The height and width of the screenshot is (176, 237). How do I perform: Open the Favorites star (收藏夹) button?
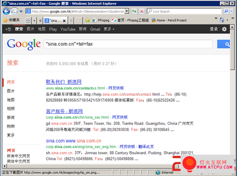tap(12, 20)
